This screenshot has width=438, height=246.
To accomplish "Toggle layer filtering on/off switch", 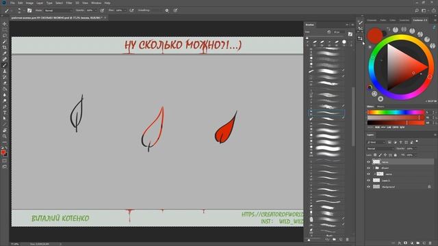I will click(x=417, y=141).
